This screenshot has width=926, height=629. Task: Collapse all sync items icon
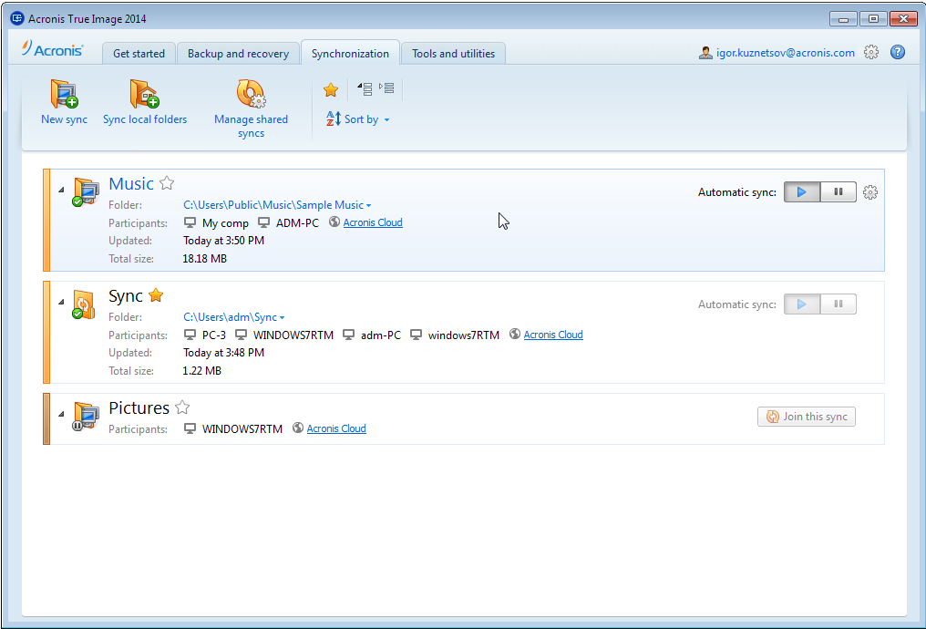[x=365, y=89]
